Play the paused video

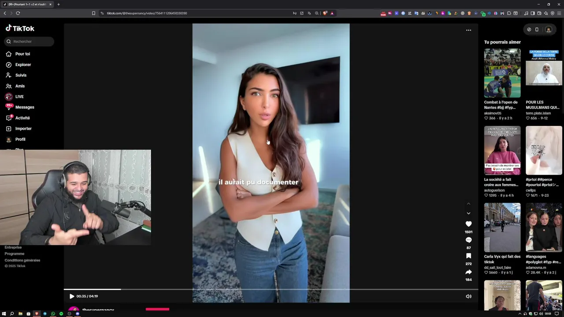72,296
